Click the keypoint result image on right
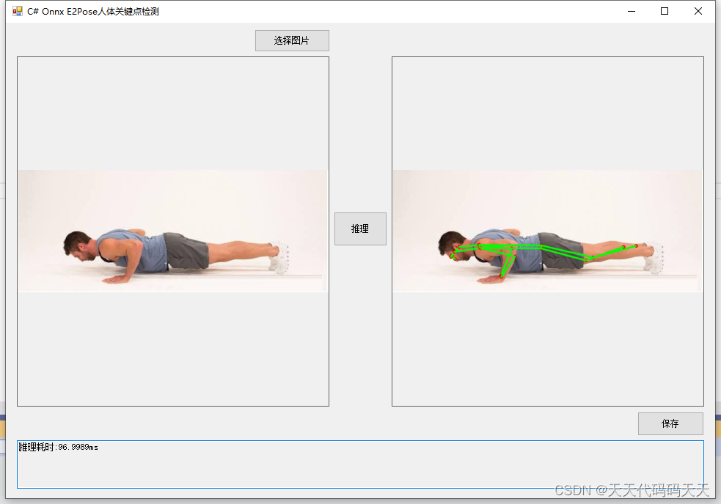The height and width of the screenshot is (504, 721). click(548, 231)
